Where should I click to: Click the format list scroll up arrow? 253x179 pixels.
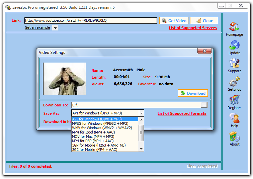point(141,120)
